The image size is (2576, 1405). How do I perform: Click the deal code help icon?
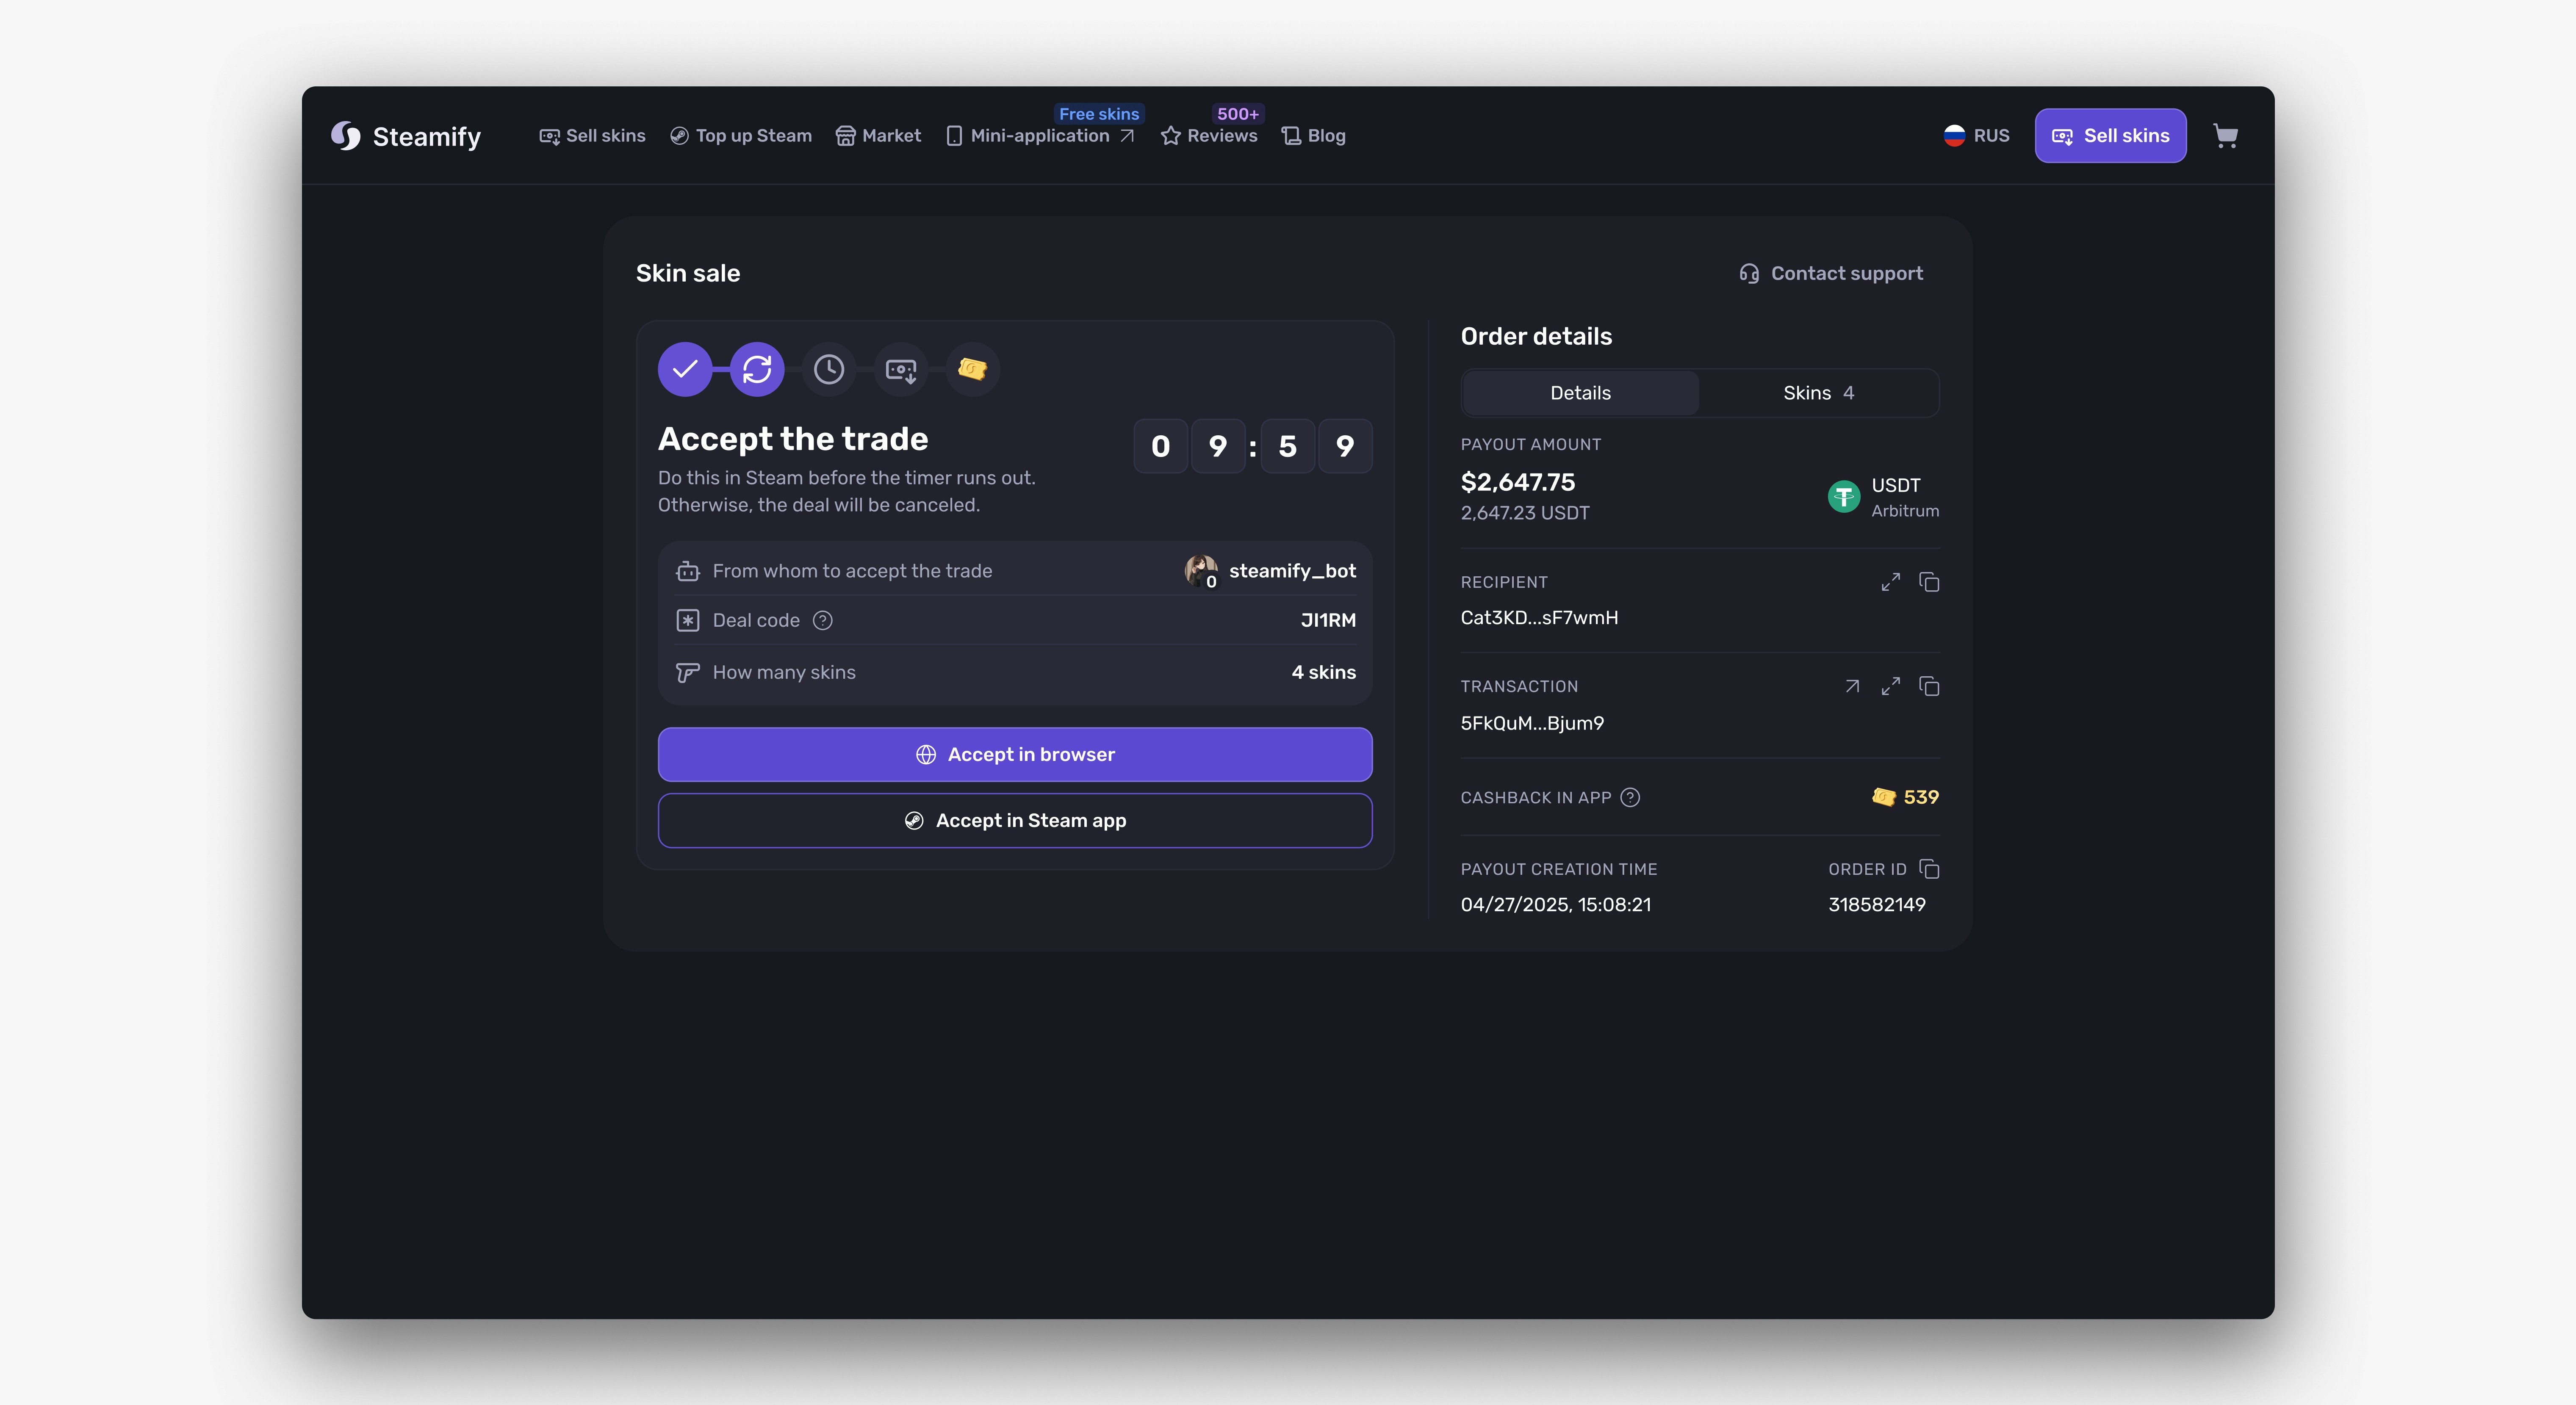pyautogui.click(x=822, y=620)
